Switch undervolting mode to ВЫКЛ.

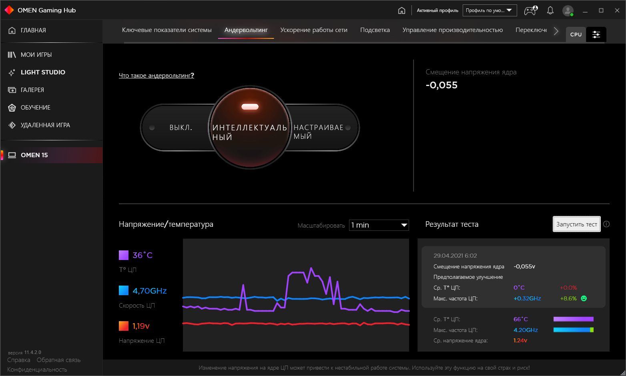coord(181,128)
